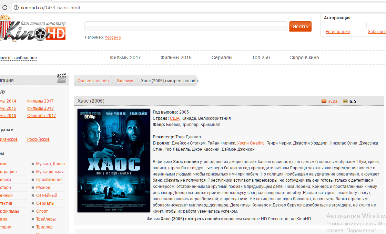386x234 pixels.
Task: Open genre Мультфильмы
Action: [x=50, y=172]
